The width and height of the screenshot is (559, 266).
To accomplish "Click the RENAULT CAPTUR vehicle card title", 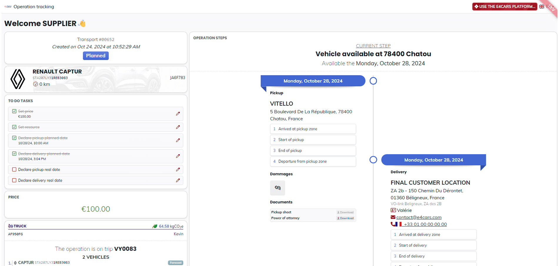I will pyautogui.click(x=57, y=72).
